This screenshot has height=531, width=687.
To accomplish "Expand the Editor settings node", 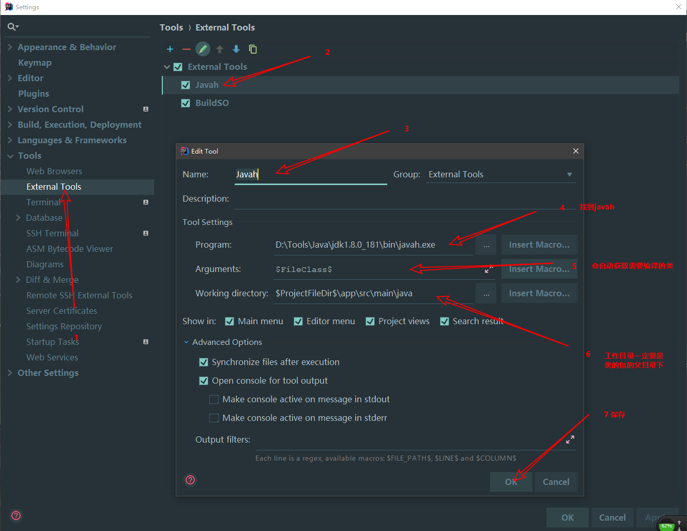I will pos(10,78).
